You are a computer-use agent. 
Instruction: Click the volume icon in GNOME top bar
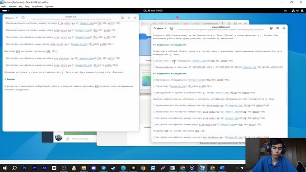(297, 11)
